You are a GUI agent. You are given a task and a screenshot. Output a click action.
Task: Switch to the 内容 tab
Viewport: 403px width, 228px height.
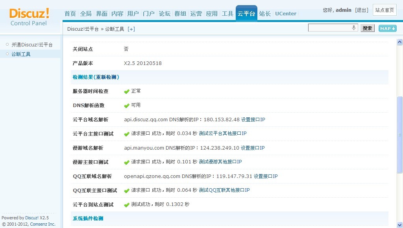[x=117, y=14]
